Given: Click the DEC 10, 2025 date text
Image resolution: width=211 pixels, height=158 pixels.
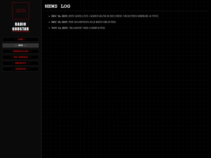Looking at the screenshot, I should point(60,22).
